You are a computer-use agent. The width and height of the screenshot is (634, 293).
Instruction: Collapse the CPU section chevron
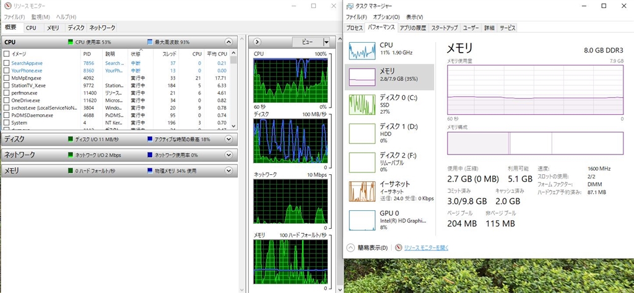tap(228, 42)
